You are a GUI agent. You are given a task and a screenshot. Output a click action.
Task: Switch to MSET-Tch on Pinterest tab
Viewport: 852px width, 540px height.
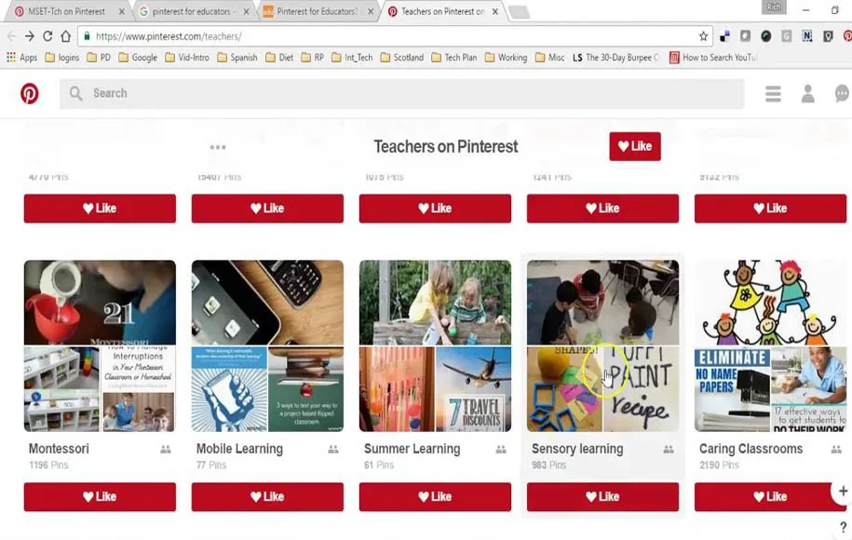coord(68,11)
